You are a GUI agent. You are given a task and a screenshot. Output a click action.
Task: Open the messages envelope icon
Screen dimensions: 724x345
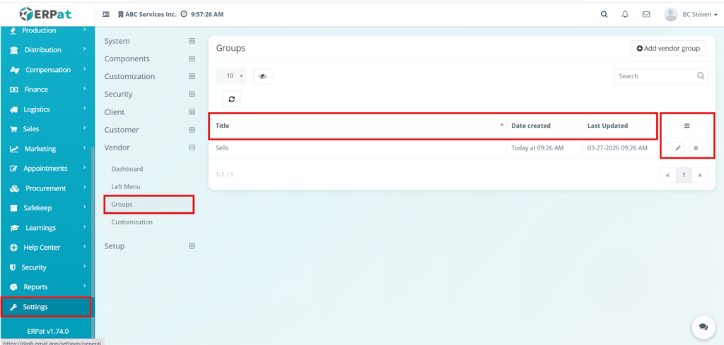tap(646, 14)
